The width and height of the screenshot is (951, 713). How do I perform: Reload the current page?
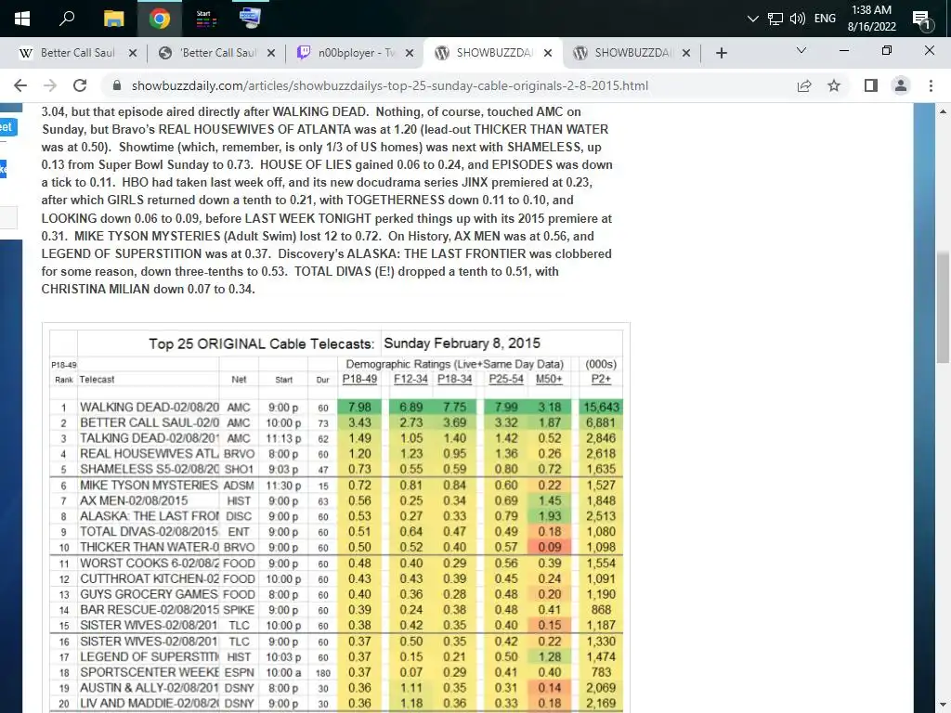[80, 85]
